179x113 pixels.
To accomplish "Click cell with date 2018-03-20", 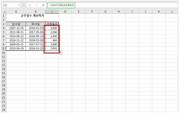I will pyautogui.click(x=35, y=48).
